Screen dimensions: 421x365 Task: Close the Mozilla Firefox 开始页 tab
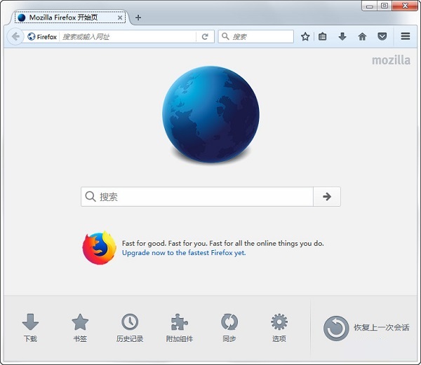pyautogui.click(x=120, y=17)
